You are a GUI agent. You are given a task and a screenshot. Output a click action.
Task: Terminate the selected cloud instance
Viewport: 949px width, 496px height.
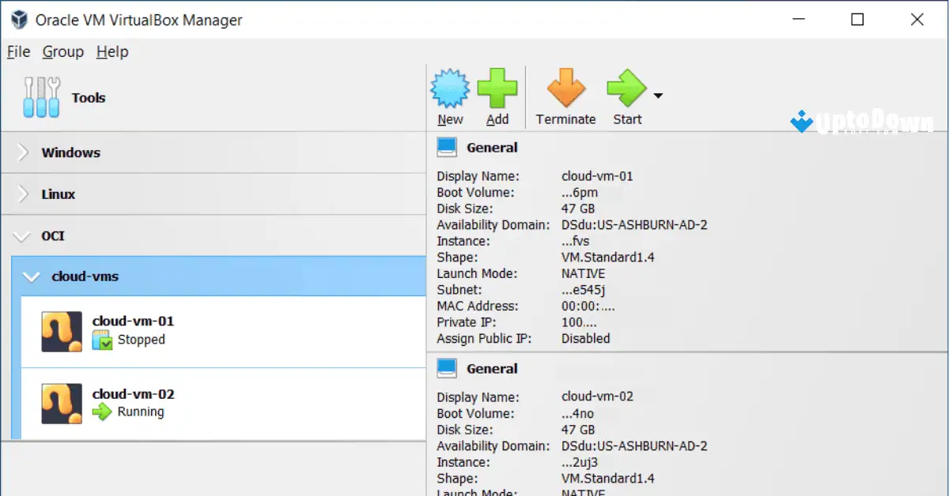click(565, 87)
